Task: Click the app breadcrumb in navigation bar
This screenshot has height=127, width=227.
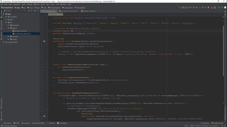Action: 17,8
